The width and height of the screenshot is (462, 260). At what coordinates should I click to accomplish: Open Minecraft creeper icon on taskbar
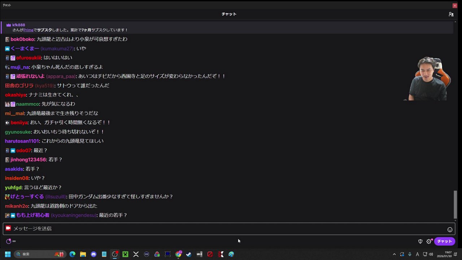click(125, 254)
